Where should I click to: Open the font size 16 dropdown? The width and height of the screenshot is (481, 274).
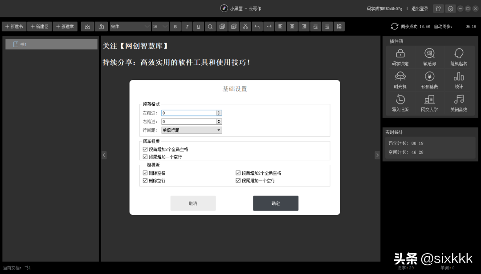tap(160, 27)
